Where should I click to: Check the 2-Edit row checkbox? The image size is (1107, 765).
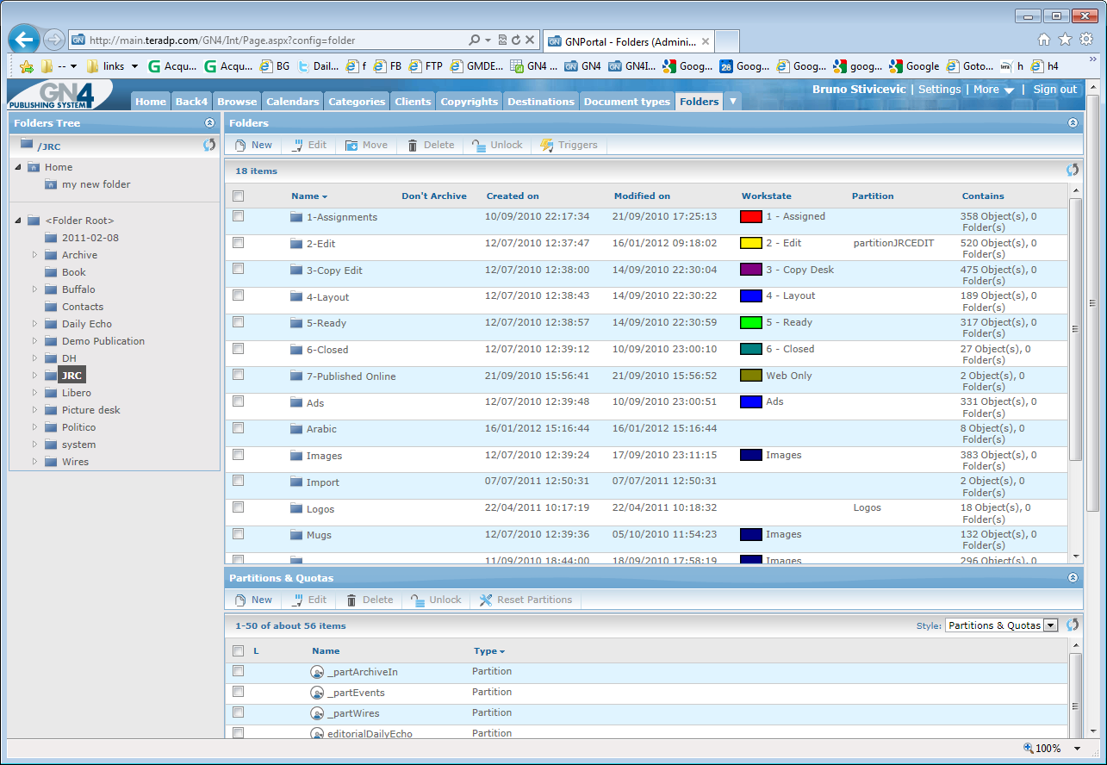click(239, 243)
